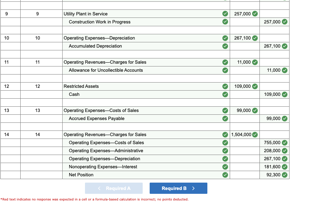Click checkmark beside Construction Work in Progress account
The width and height of the screenshot is (335, 212).
pyautogui.click(x=225, y=22)
